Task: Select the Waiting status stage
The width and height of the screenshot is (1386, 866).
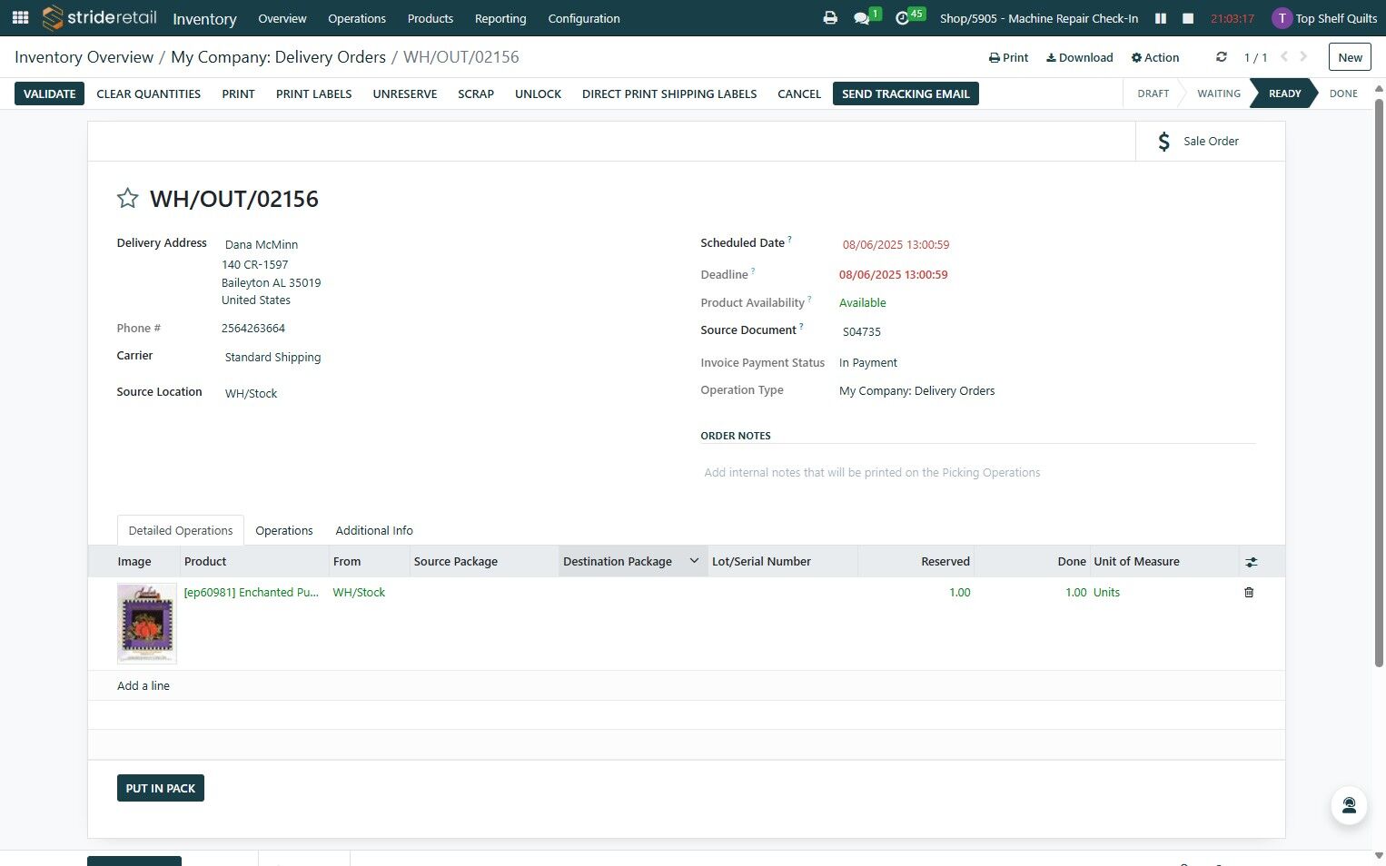Action: click(1219, 93)
